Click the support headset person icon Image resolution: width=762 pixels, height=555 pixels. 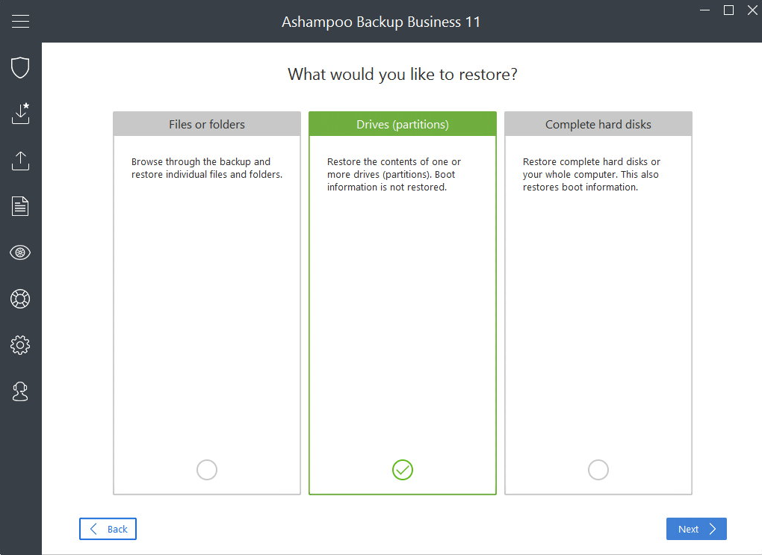[x=20, y=391]
